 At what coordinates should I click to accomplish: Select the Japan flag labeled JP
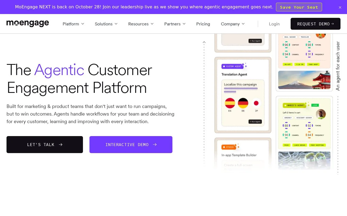click(256, 103)
